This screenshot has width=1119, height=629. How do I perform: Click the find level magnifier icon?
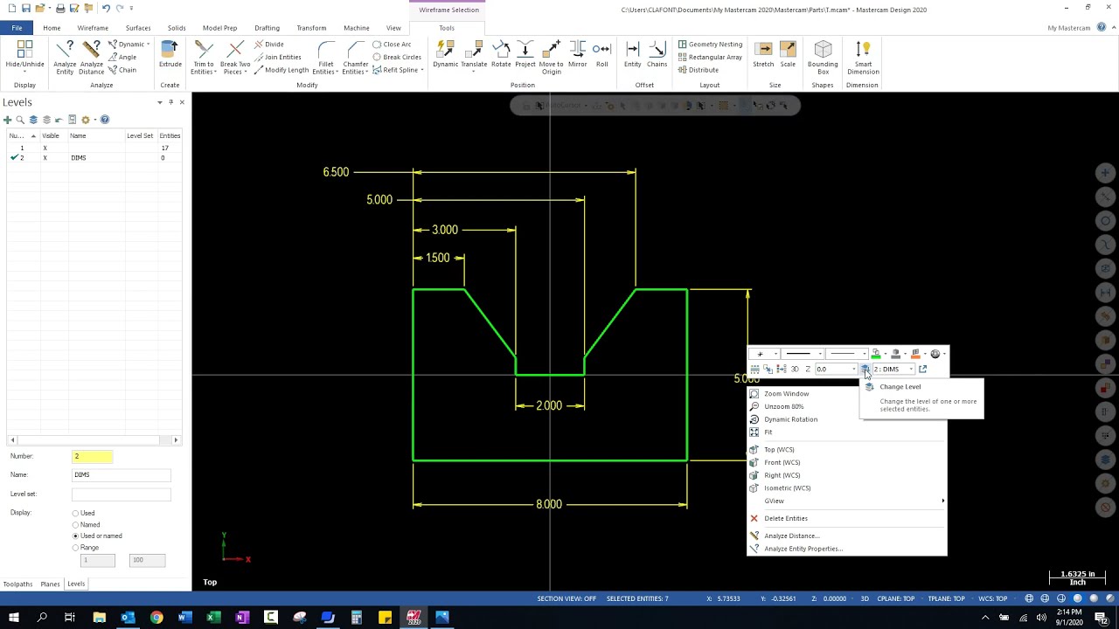click(20, 120)
